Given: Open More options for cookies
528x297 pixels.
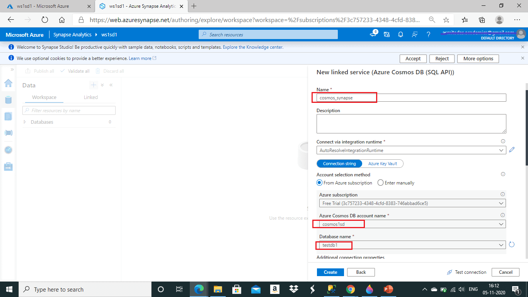Looking at the screenshot, I should coord(478,59).
